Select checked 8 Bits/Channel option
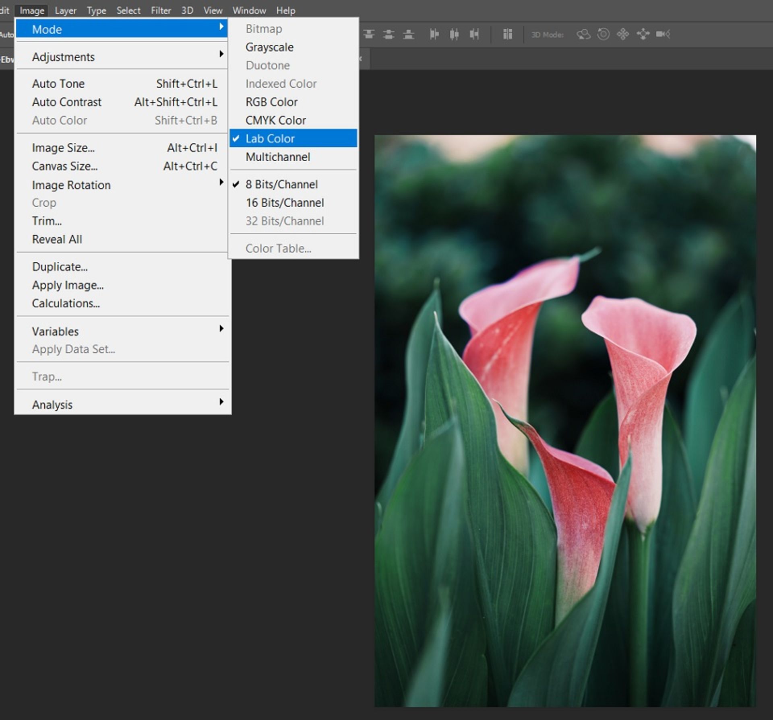Viewport: 773px width, 720px height. (x=281, y=184)
